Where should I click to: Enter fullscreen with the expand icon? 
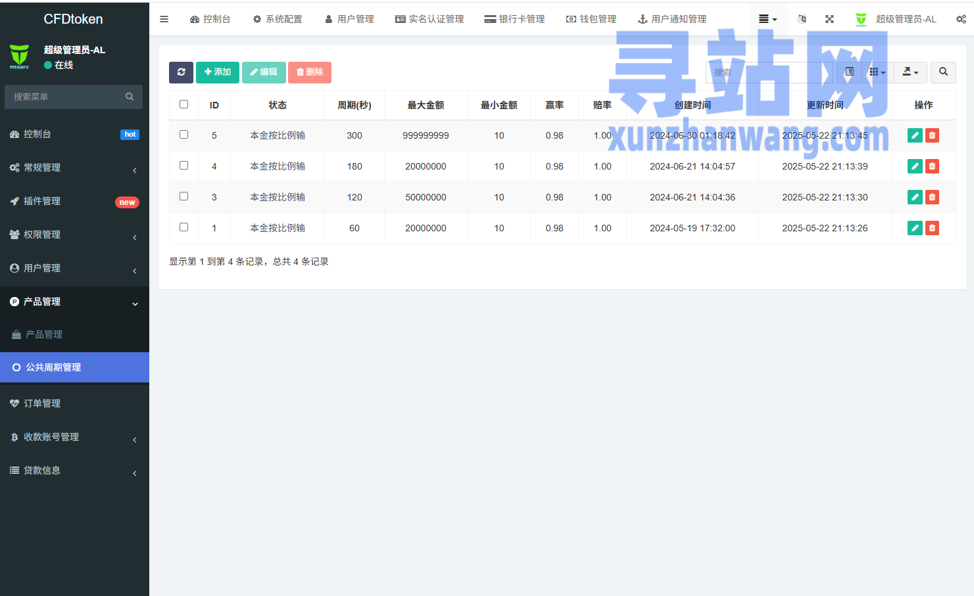[x=829, y=19]
